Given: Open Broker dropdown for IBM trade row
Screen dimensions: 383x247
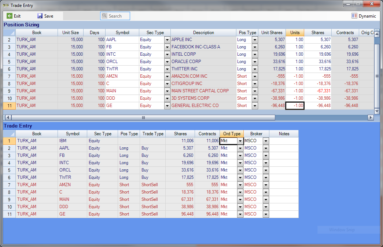Looking at the screenshot, I should click(x=266, y=141).
